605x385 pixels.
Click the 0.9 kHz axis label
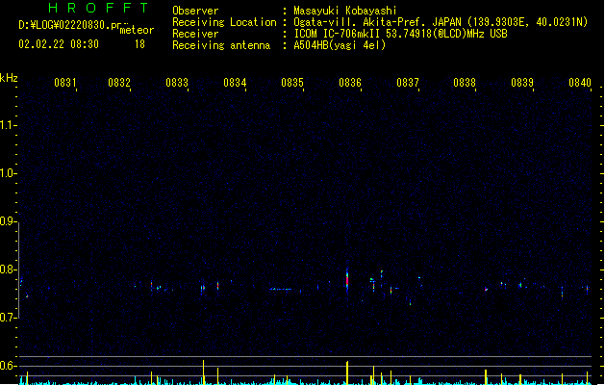click(8, 221)
